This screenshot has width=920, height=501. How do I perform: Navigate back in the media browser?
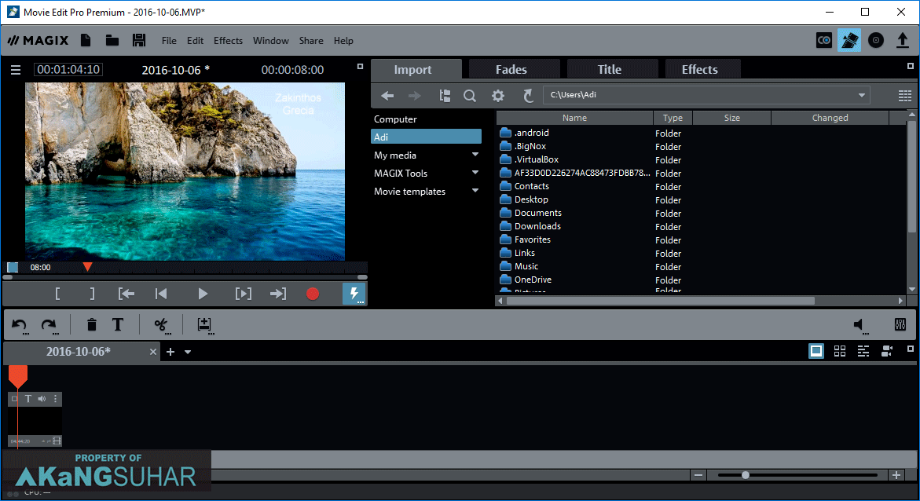pyautogui.click(x=387, y=96)
